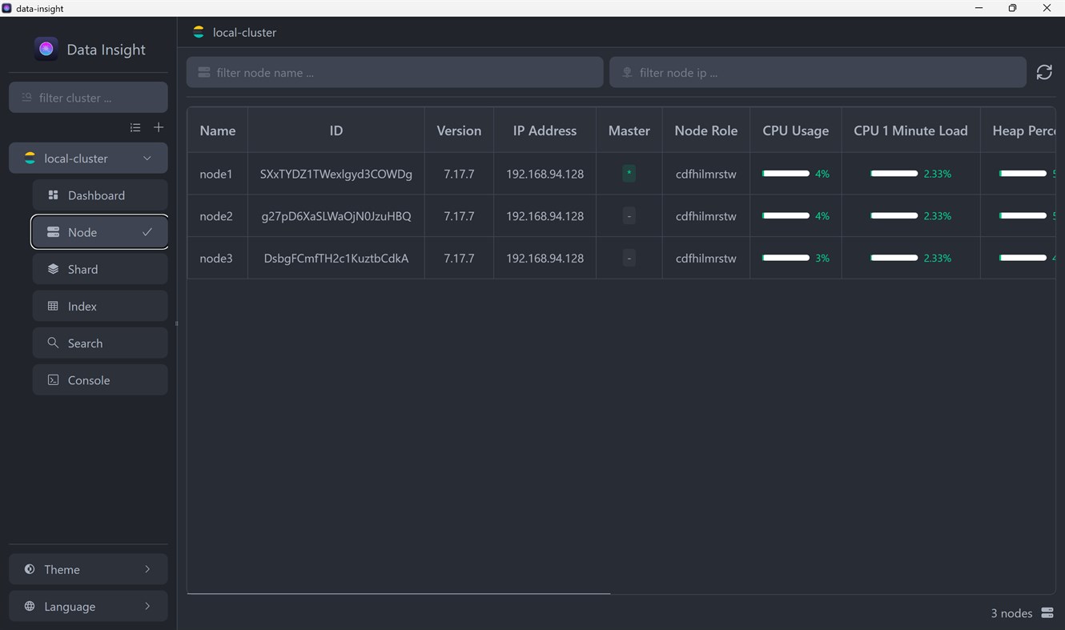
Task: Click the ID column header
Action: [x=336, y=130]
